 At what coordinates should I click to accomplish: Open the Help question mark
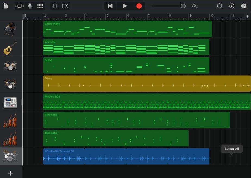(x=244, y=6)
